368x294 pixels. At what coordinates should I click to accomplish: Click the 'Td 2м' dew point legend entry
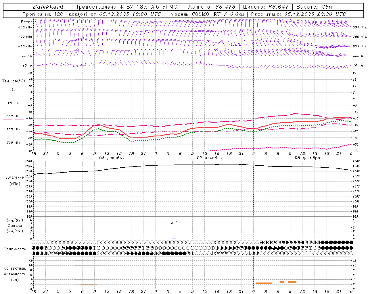pyautogui.click(x=13, y=103)
